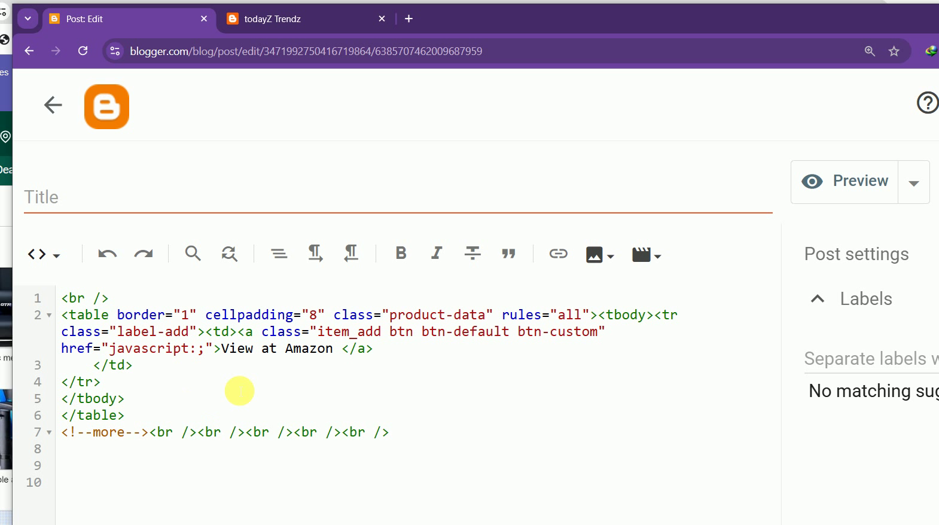Open the browser zoom indicator
Viewport: 939px width, 525px height.
[870, 51]
